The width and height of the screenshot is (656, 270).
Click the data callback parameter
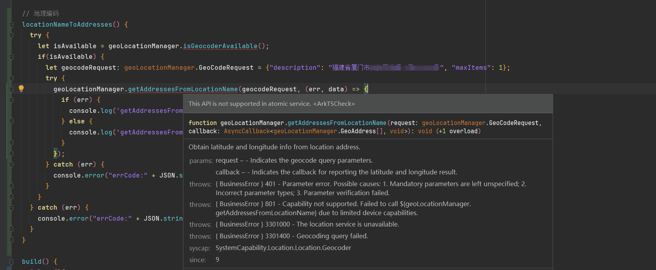tap(336, 89)
